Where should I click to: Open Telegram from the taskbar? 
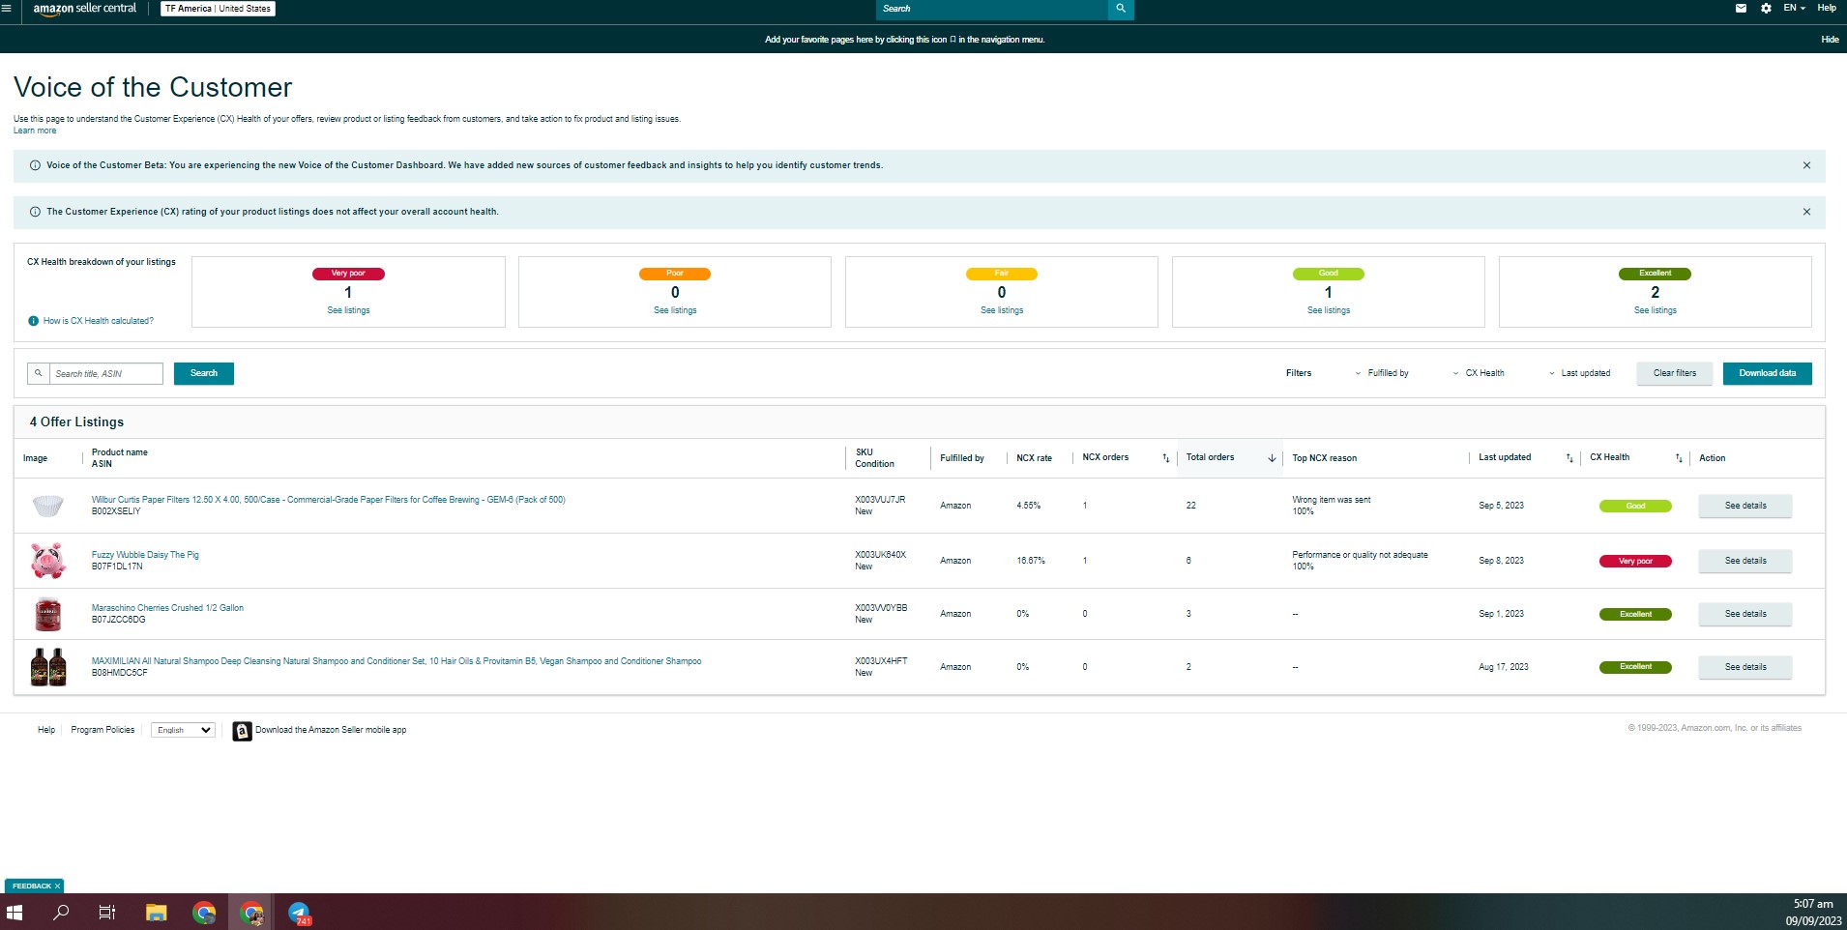299,913
